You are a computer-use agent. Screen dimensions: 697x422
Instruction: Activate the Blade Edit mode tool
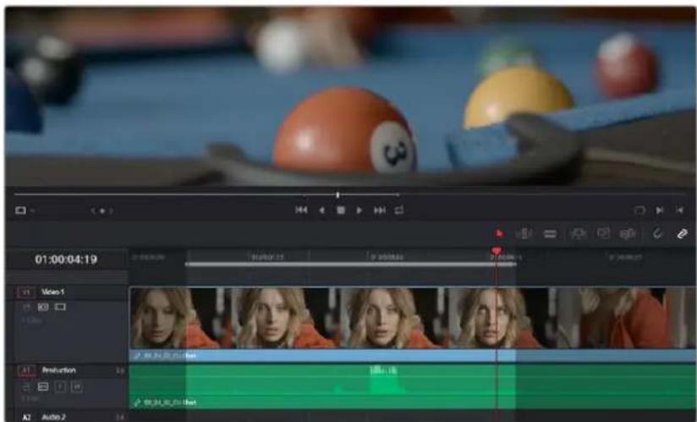point(550,233)
